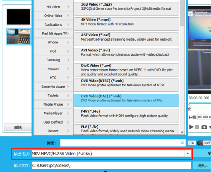Select DivX Video (*.avi) format

(x=126, y=70)
